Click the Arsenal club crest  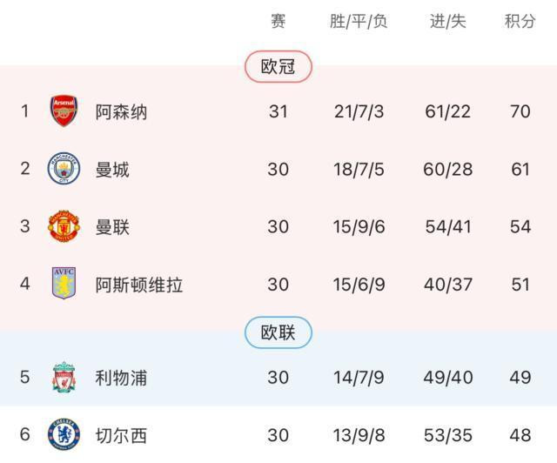(x=64, y=111)
